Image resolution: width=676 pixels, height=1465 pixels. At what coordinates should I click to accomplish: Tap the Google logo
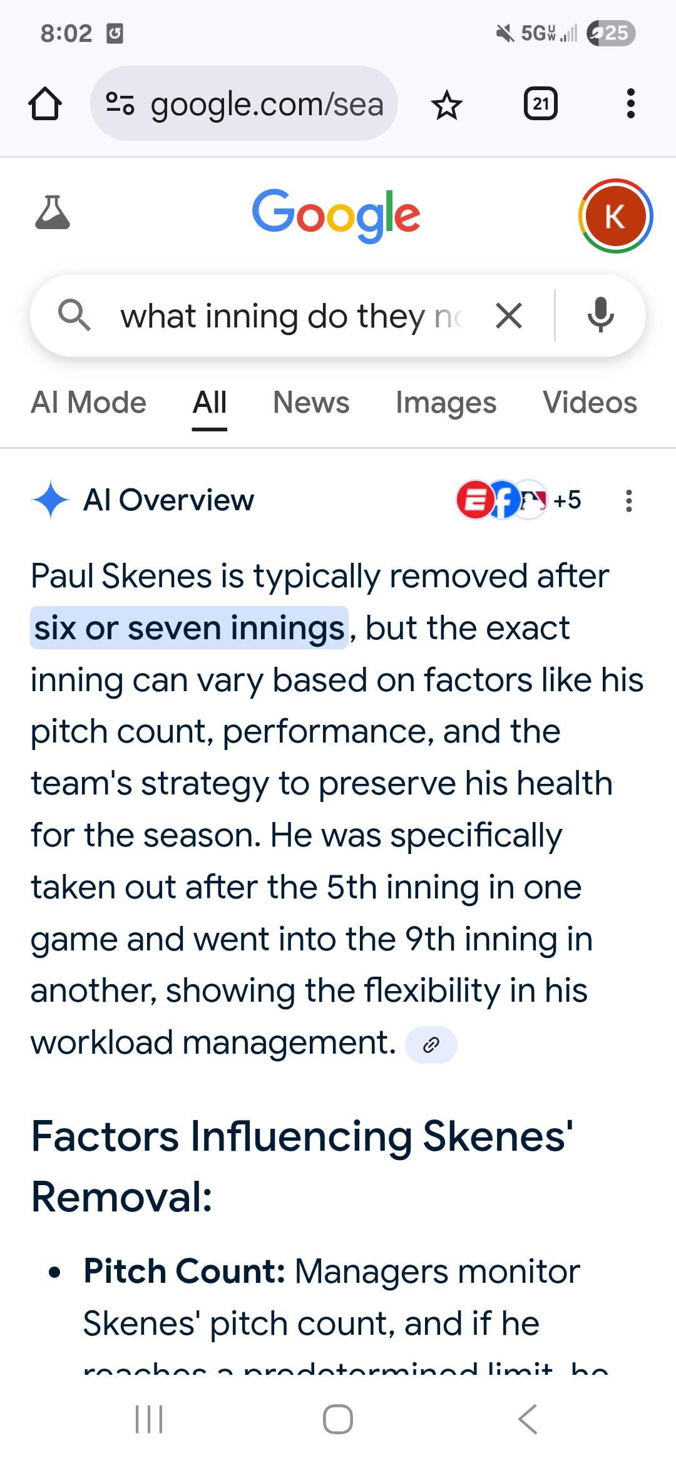(336, 214)
